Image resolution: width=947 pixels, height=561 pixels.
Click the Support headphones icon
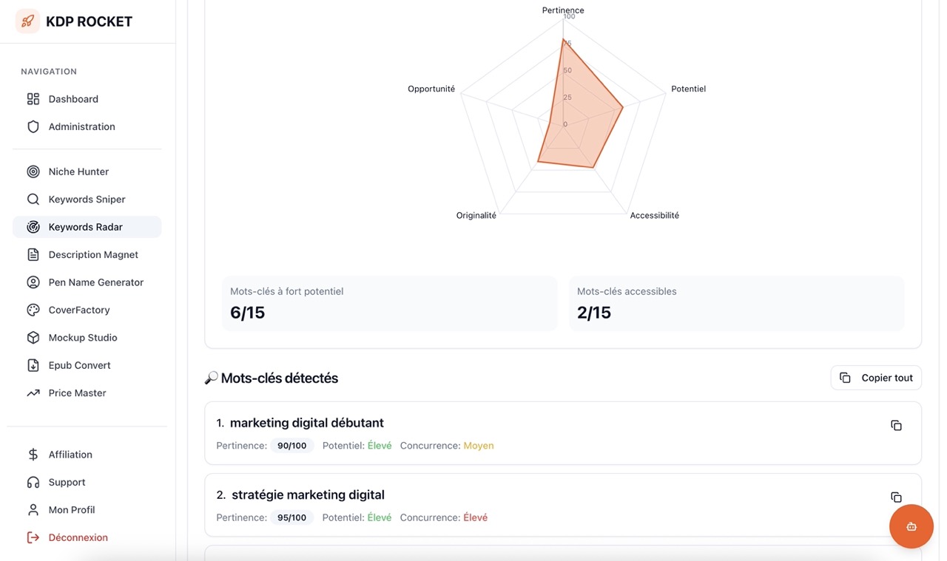pos(33,482)
